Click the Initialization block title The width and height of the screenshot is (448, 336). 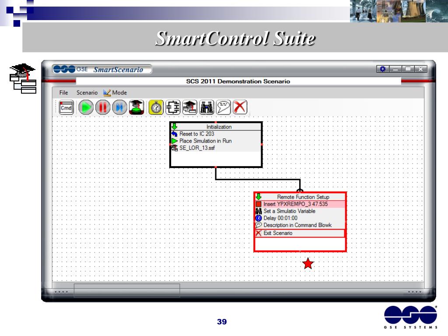click(x=219, y=127)
